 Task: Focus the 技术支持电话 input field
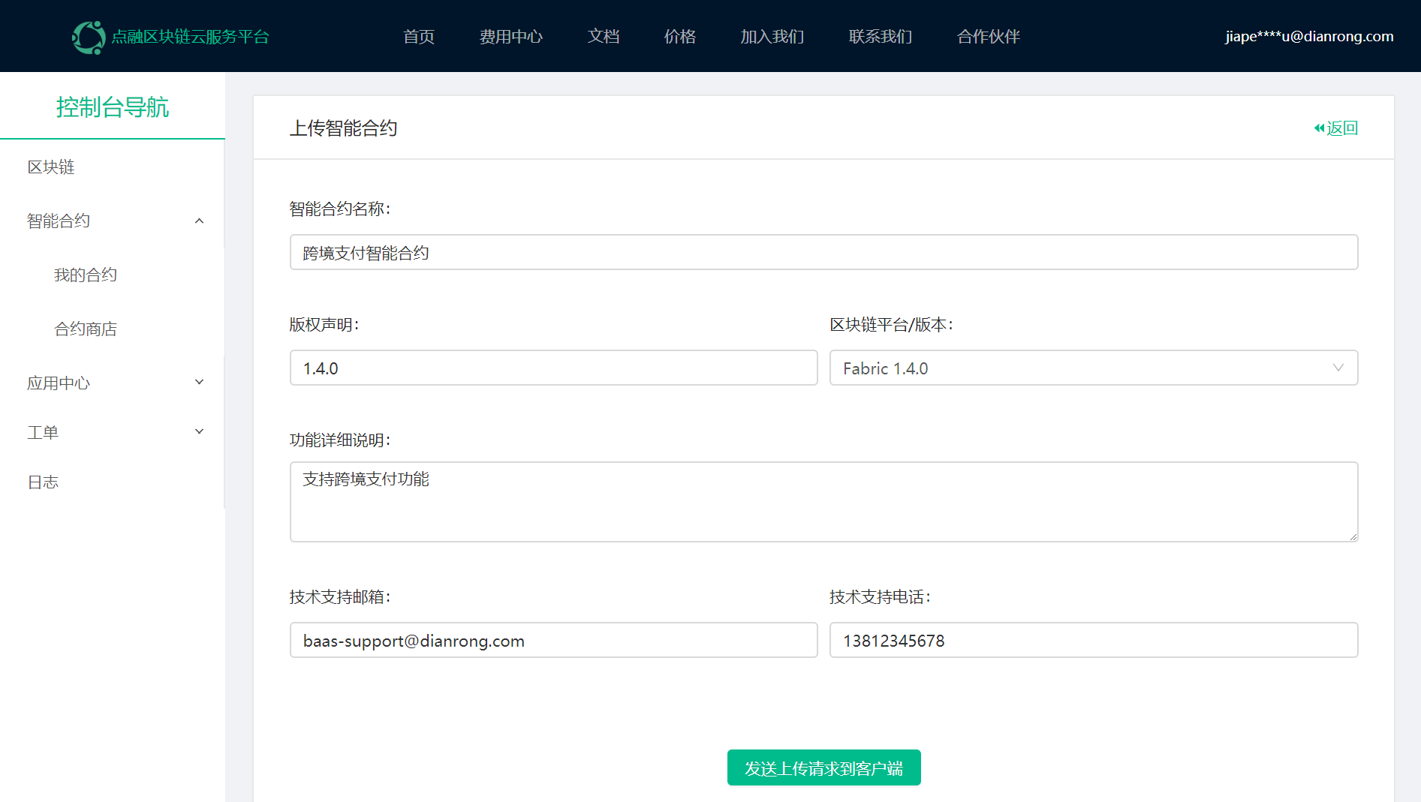(x=1094, y=640)
